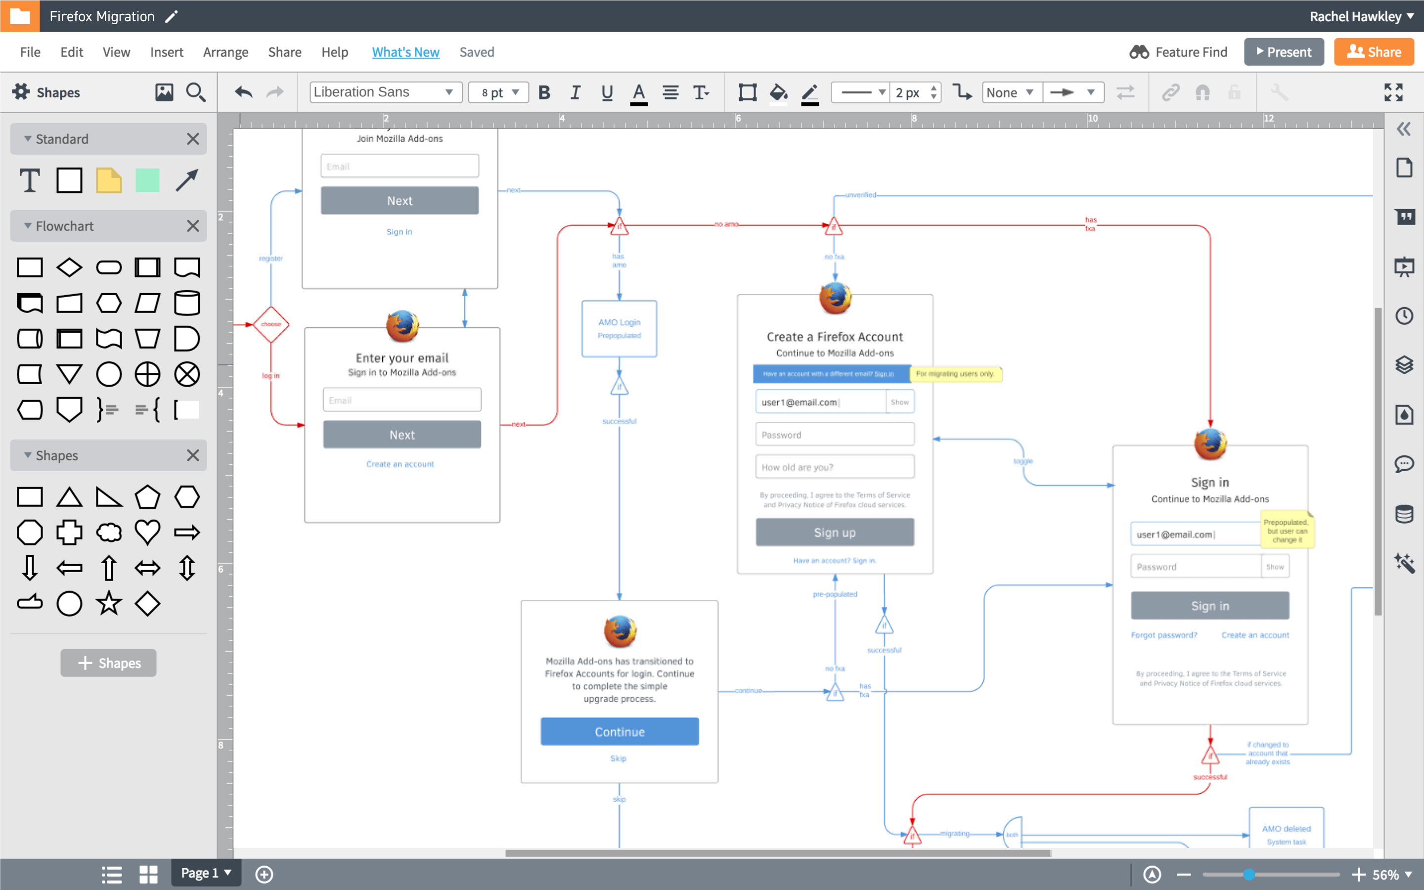Screen dimensions: 1424x890
Task: Toggle underline text formatting
Action: point(607,92)
